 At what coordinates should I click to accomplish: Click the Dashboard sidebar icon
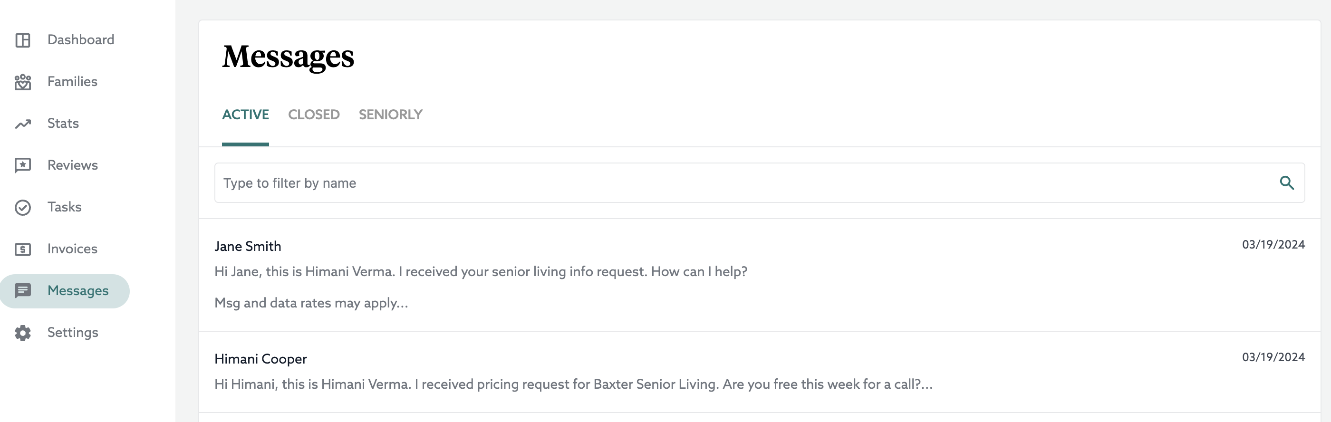point(23,39)
